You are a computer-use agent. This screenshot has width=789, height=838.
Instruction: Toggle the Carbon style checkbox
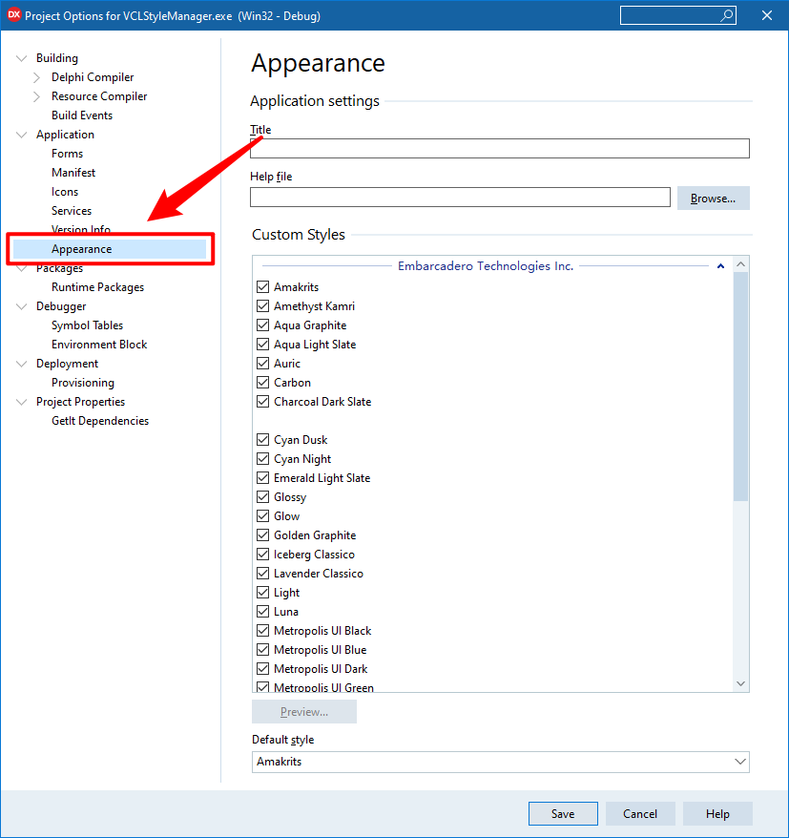click(262, 383)
